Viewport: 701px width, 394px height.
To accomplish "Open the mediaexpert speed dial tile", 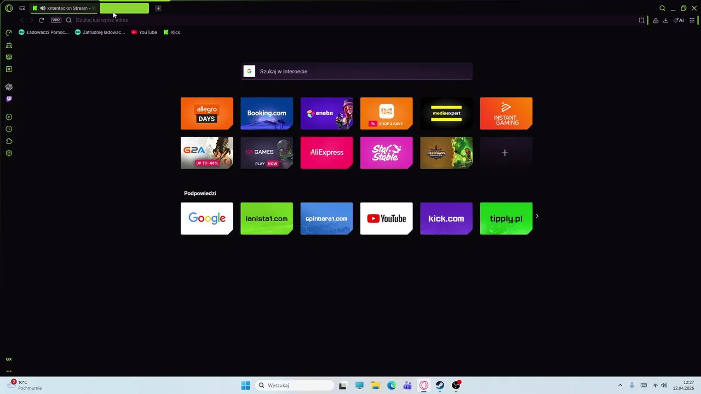I will (446, 113).
